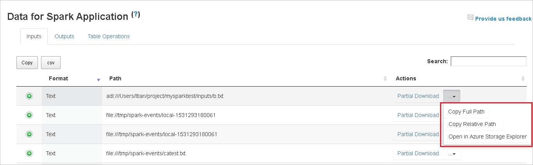The width and height of the screenshot is (533, 165).
Task: Click the help question mark beside the title
Action: pos(135,15)
